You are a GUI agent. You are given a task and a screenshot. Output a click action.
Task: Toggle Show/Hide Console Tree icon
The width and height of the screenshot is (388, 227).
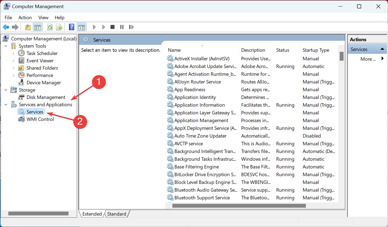pyautogui.click(x=37, y=27)
